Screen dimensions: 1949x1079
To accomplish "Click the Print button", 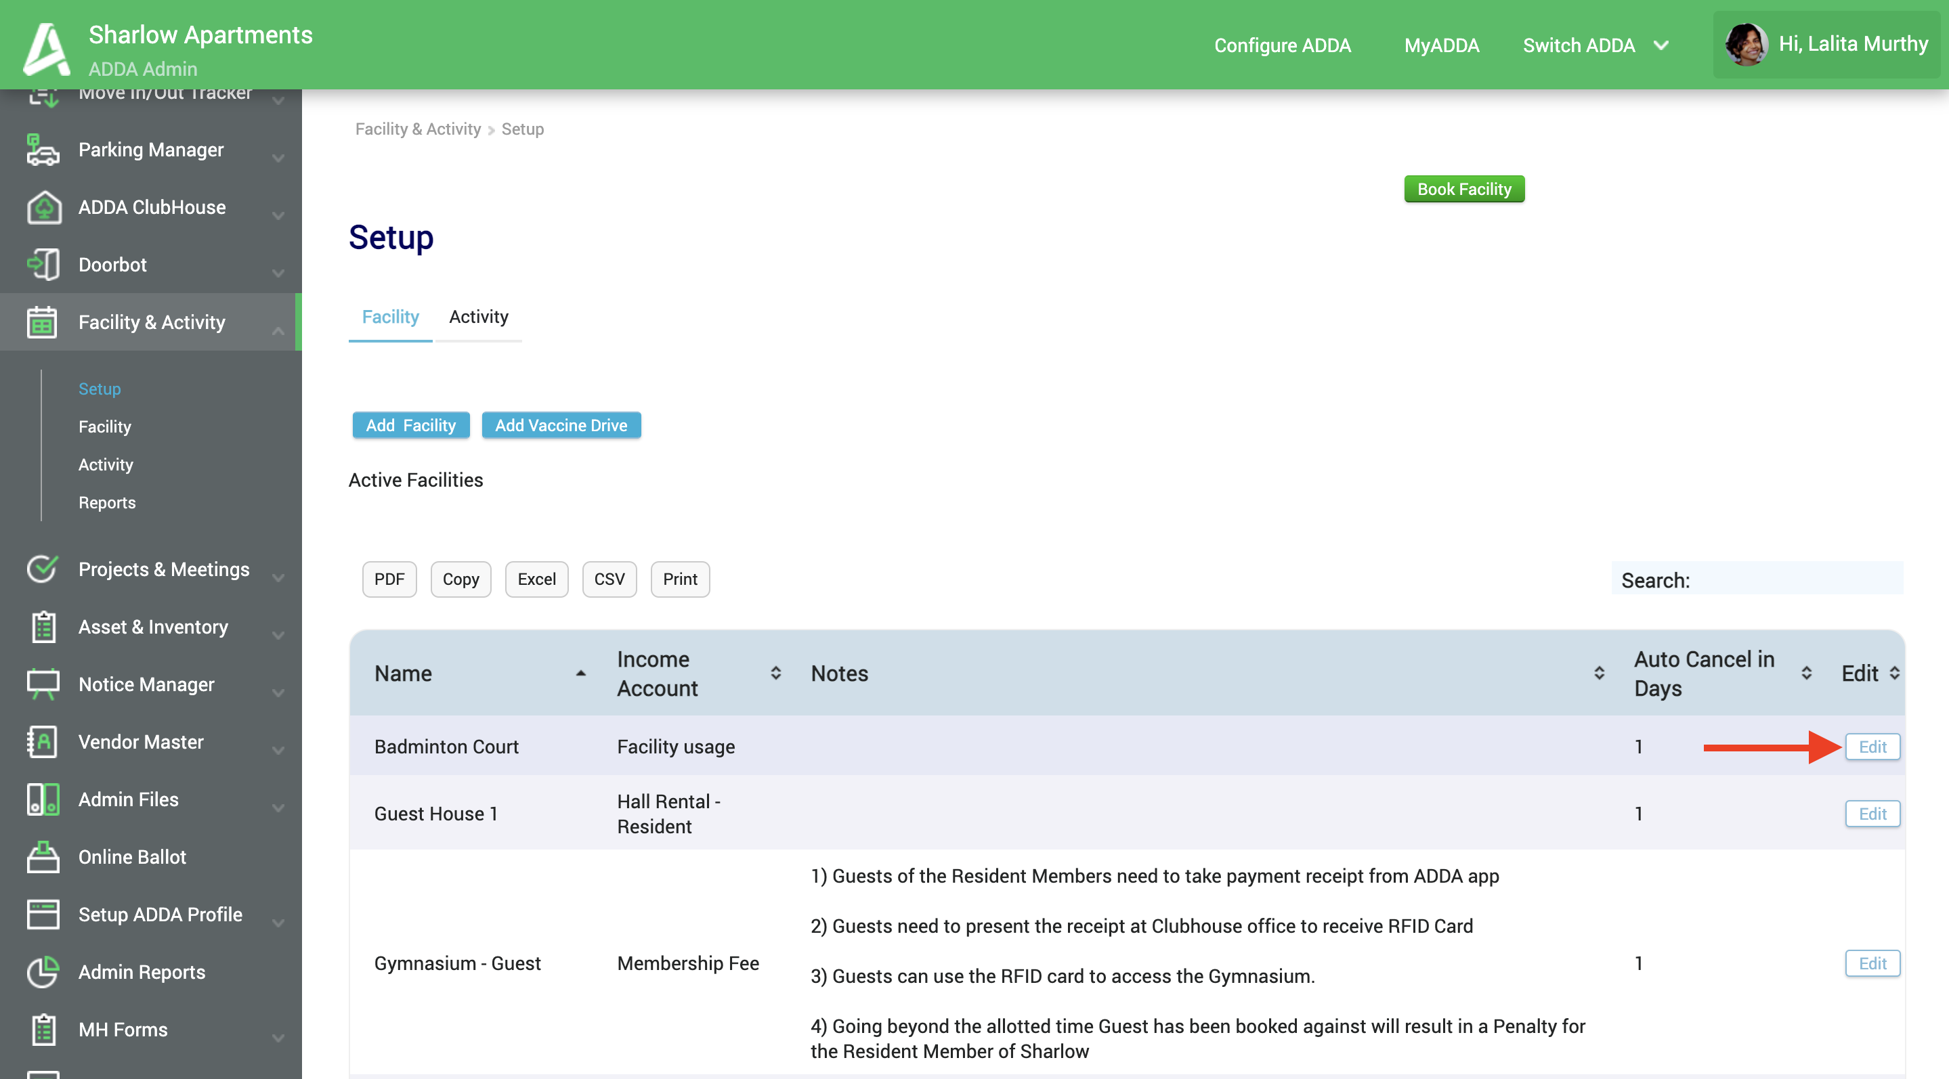I will (x=680, y=579).
